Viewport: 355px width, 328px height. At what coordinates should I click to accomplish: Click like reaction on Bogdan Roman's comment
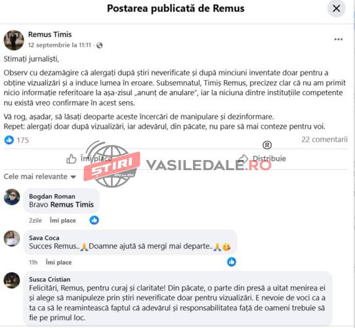[x=94, y=220]
